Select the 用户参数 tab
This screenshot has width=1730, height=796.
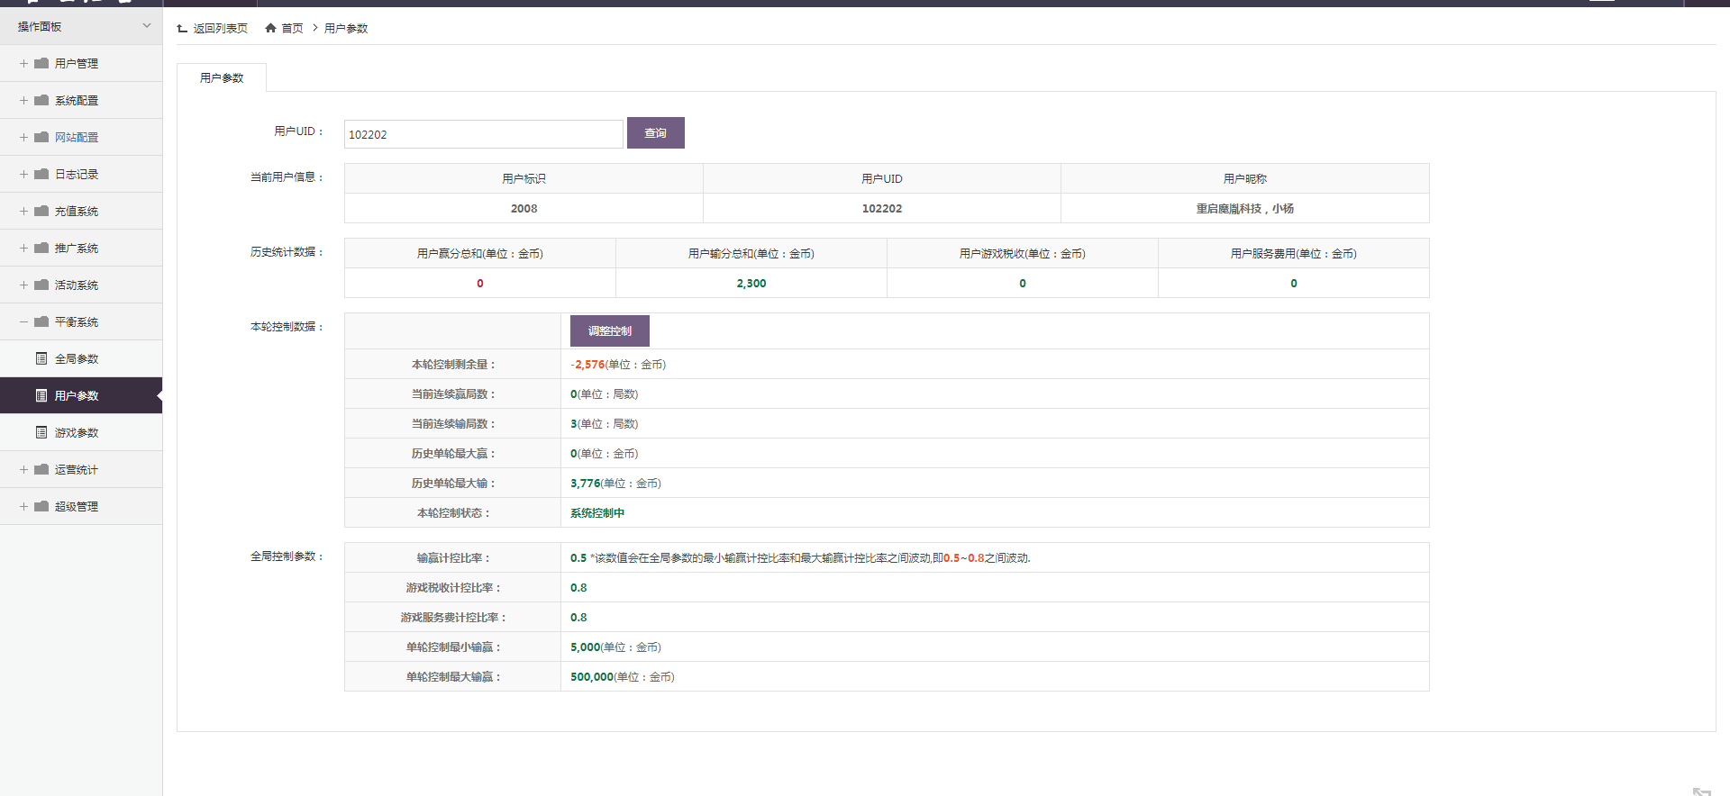pos(222,77)
